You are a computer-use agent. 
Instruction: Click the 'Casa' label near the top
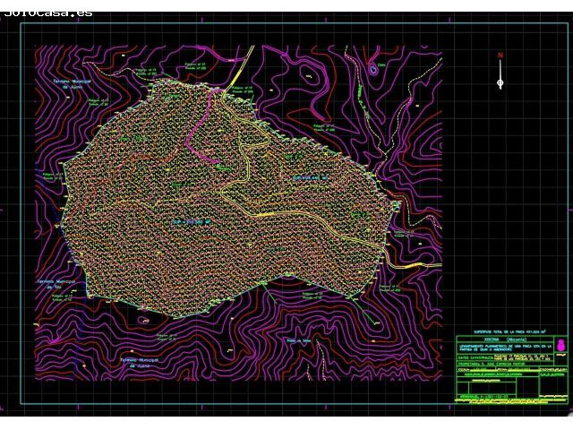point(381,64)
